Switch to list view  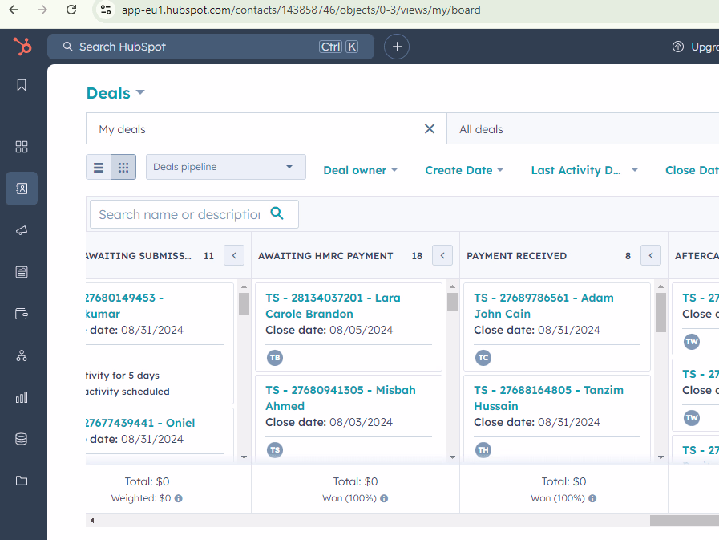(99, 167)
